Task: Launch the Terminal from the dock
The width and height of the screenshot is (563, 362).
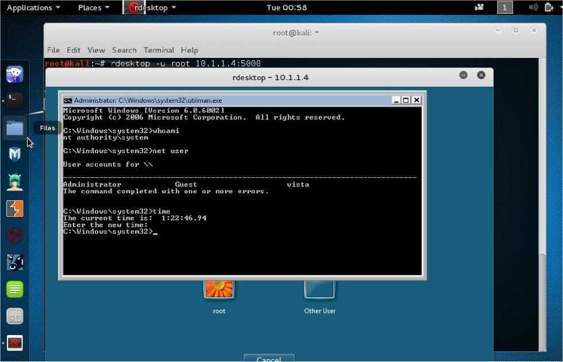Action: (x=15, y=101)
